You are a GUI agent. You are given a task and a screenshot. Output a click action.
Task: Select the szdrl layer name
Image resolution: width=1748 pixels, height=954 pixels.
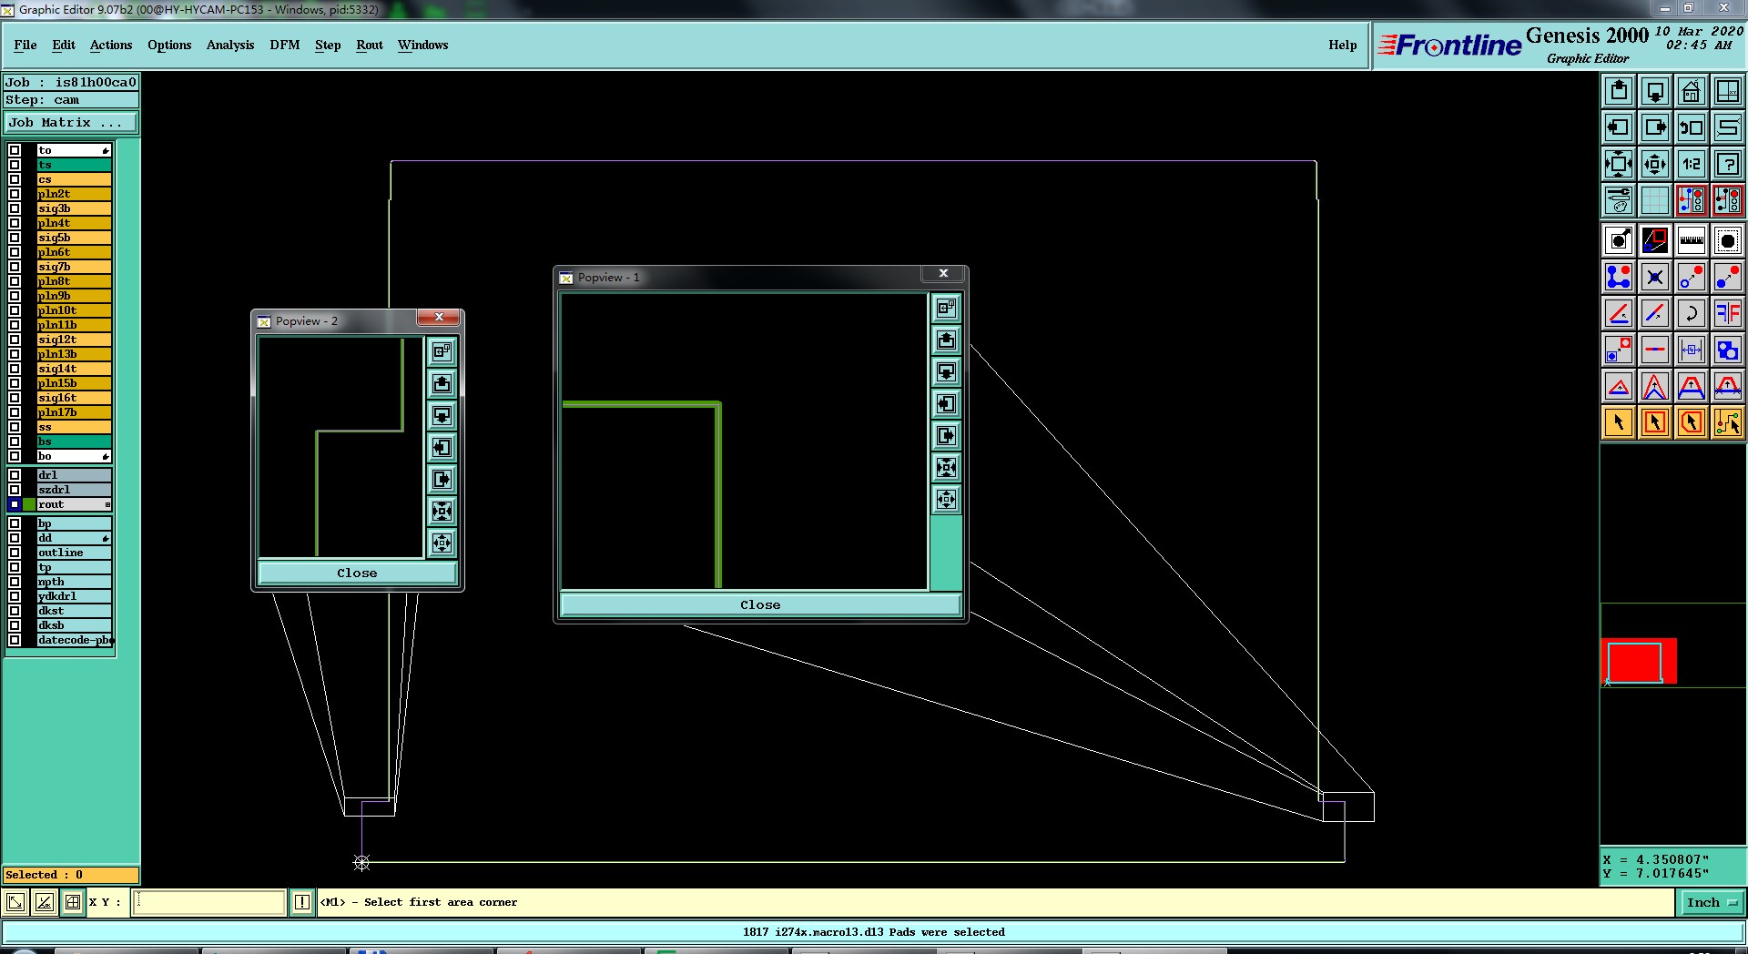pos(74,490)
